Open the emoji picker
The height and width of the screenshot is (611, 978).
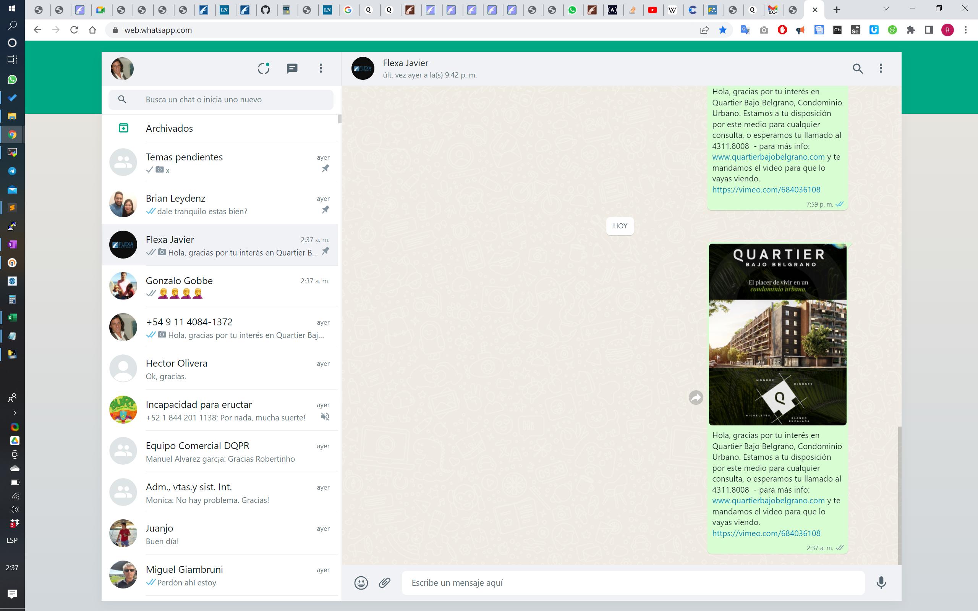point(361,583)
